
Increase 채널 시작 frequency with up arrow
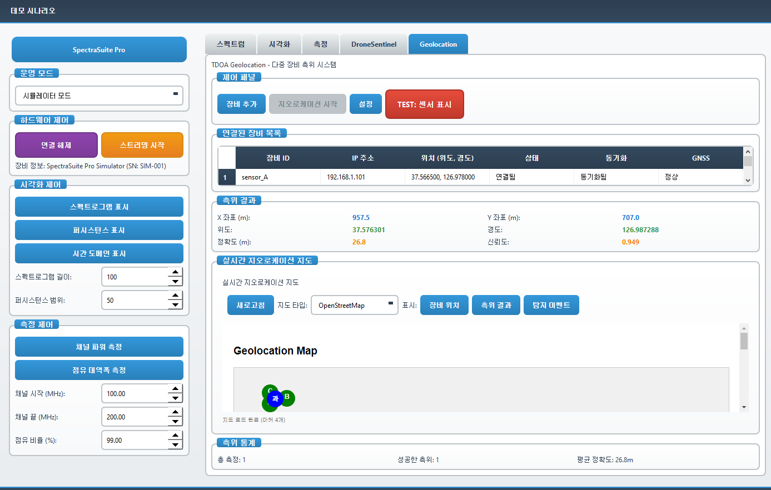pos(175,389)
